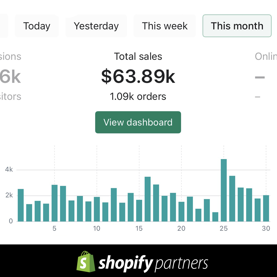The width and height of the screenshot is (277, 277).
Task: Select the Yesterday time range
Action: (96, 26)
